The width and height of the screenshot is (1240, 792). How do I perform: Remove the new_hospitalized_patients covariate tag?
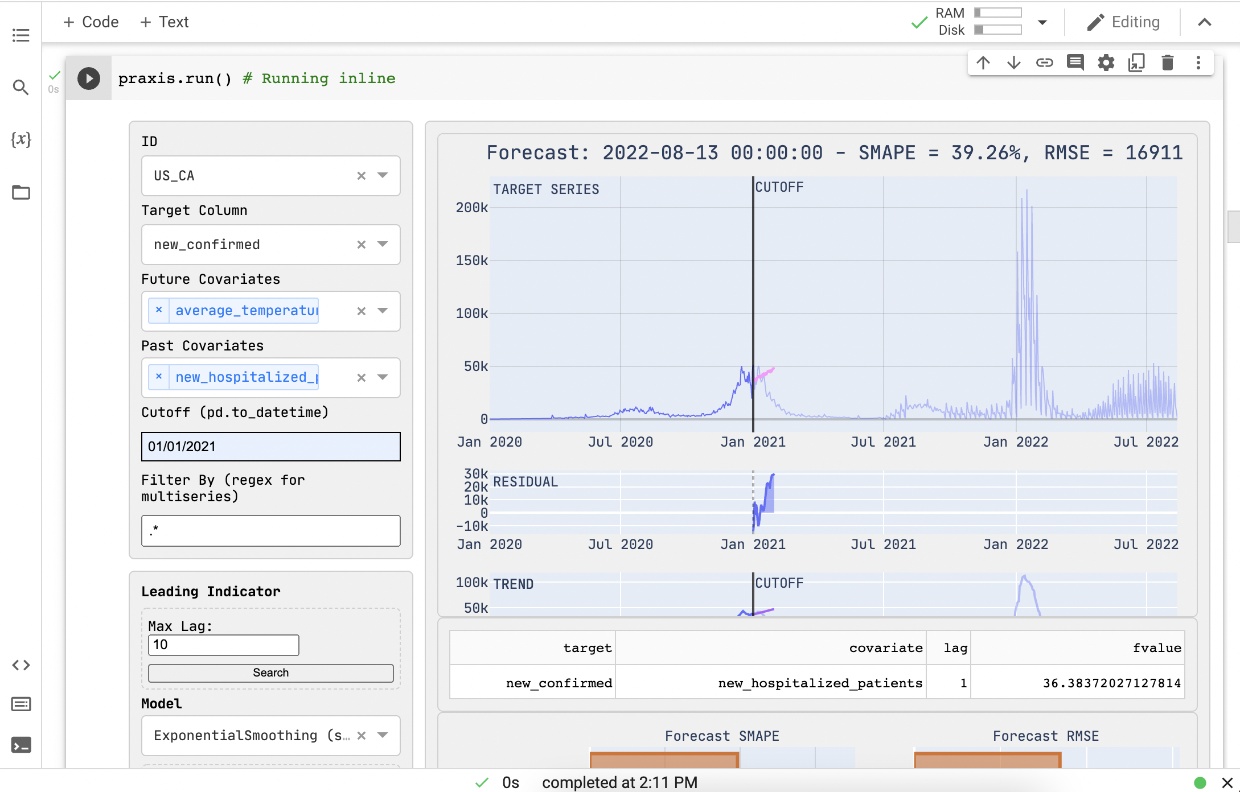click(x=159, y=377)
